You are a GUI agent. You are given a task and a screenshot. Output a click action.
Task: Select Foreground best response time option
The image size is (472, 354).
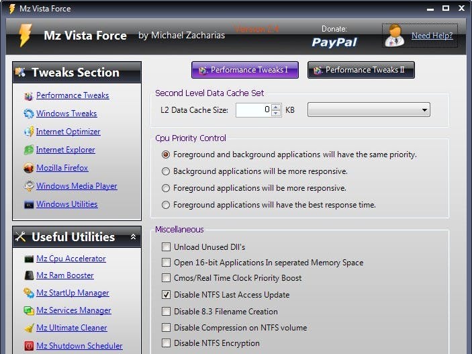click(166, 205)
